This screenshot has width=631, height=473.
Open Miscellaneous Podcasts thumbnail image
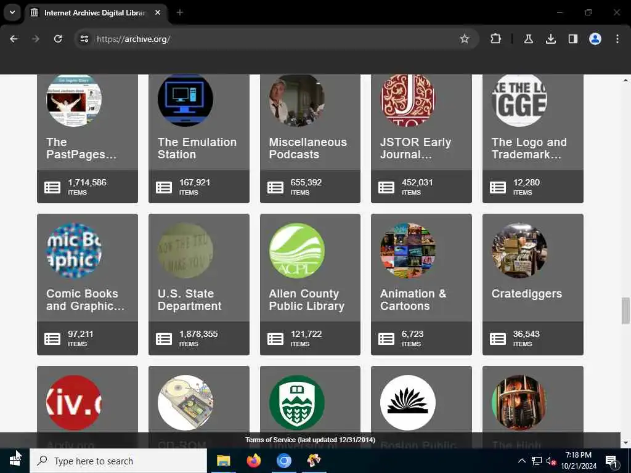tap(296, 100)
